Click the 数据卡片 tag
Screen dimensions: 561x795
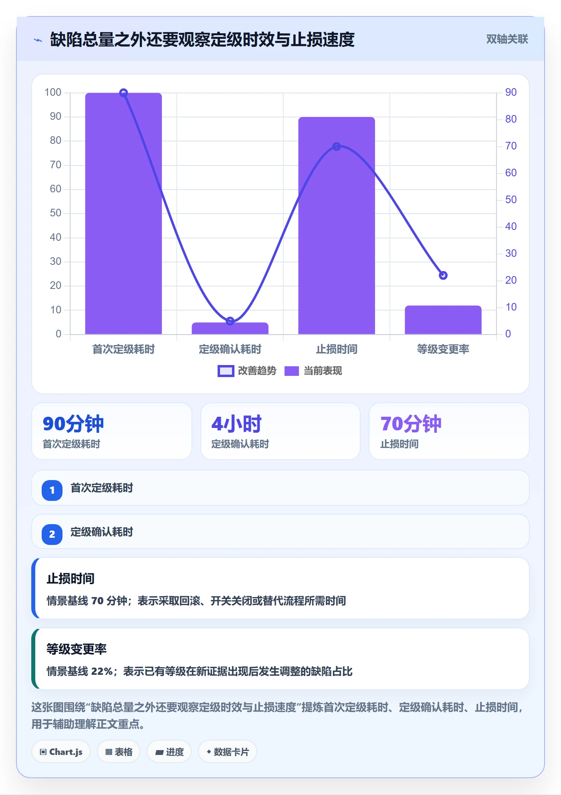(228, 752)
